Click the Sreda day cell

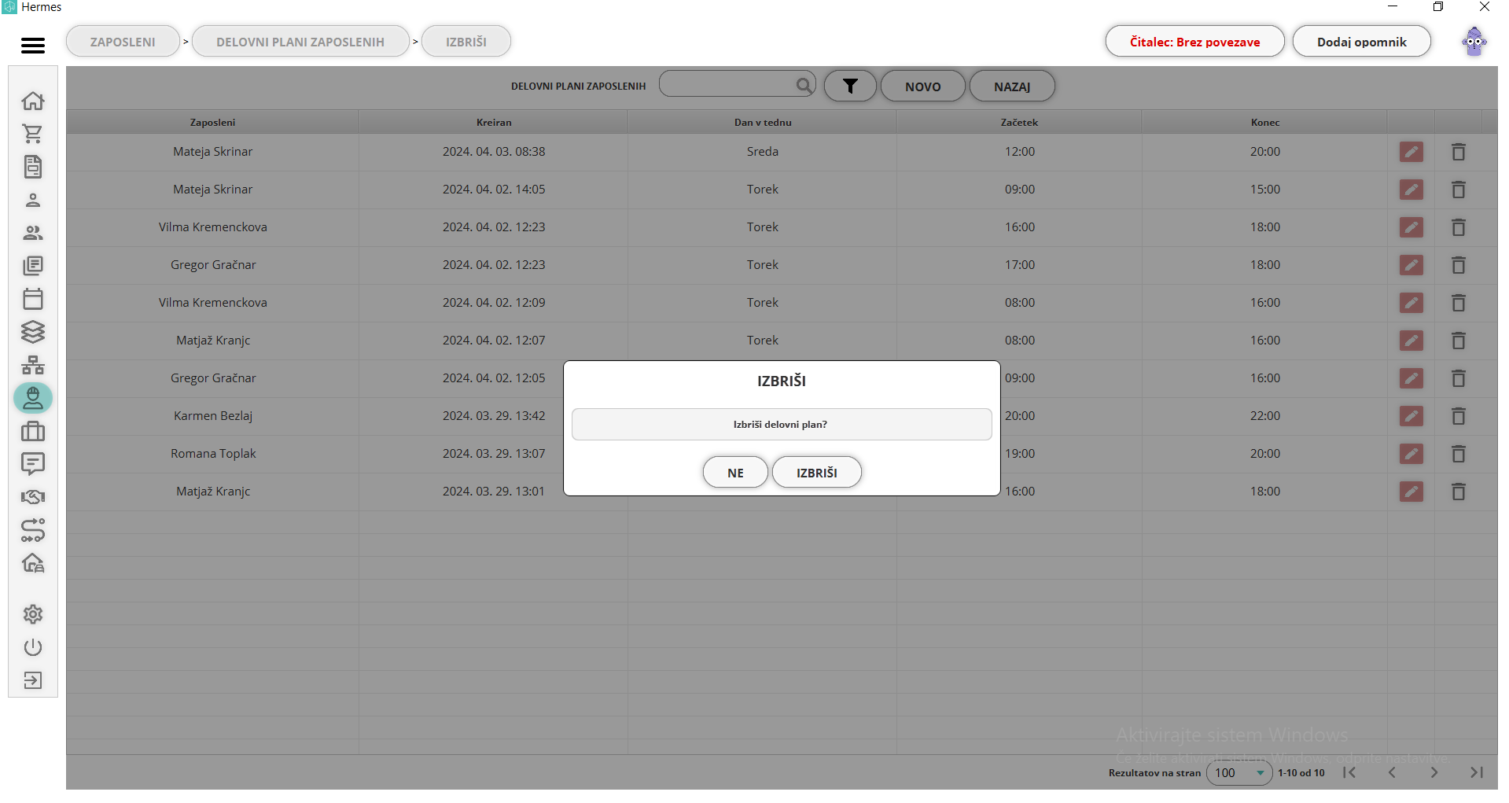[763, 152]
